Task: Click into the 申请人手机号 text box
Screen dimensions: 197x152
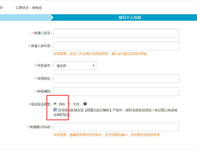Action: (x=116, y=46)
